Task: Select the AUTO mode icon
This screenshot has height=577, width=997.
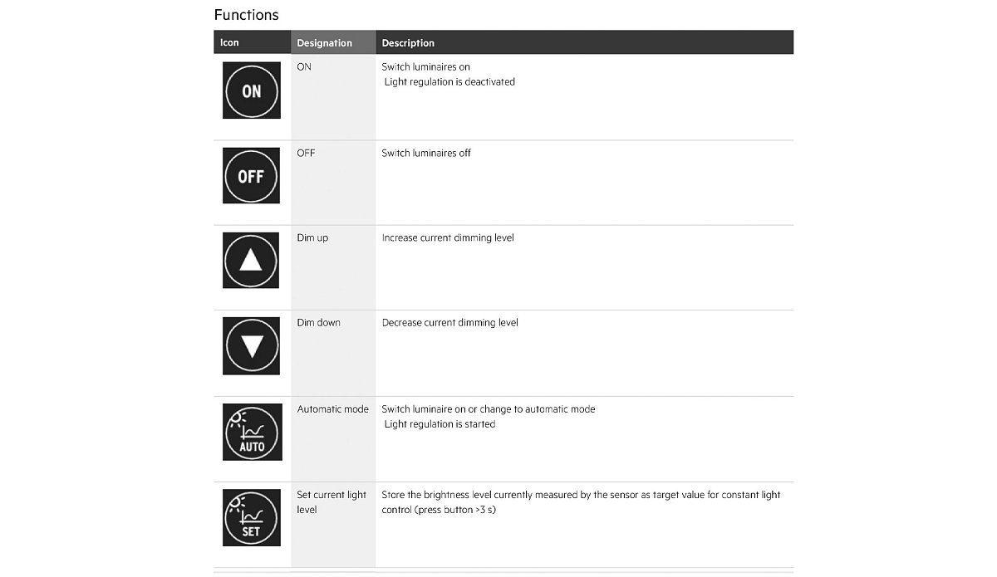Action: (252, 432)
